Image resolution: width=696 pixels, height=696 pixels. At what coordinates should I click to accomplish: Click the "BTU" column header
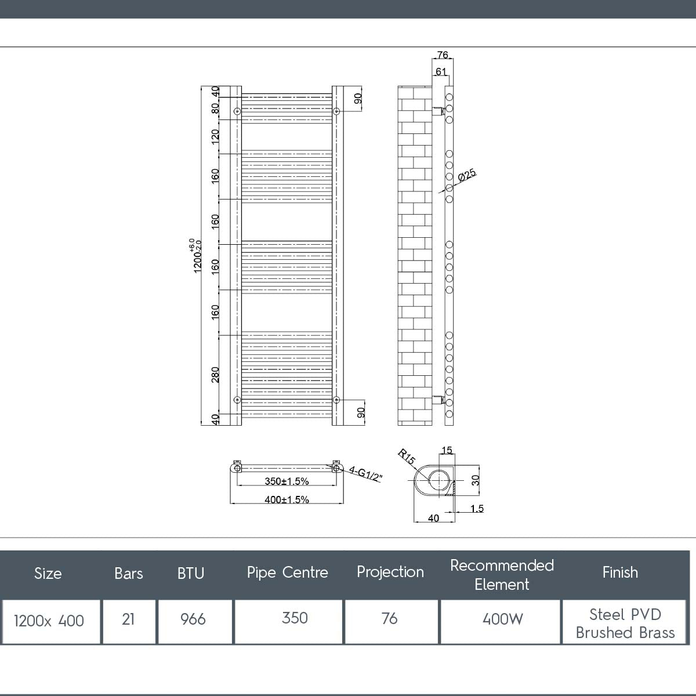point(191,573)
